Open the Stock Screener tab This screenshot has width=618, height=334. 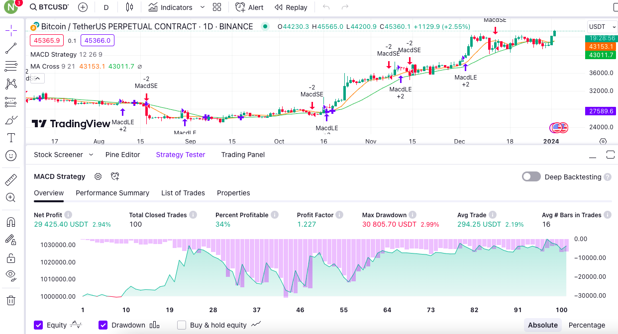[x=58, y=155]
